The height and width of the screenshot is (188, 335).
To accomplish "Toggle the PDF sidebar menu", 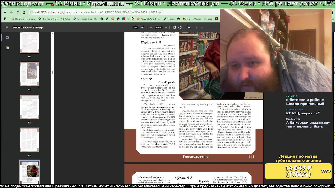I will [7, 27].
